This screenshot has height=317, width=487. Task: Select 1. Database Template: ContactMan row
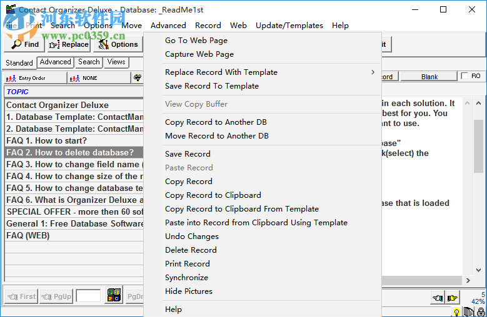[x=74, y=117]
